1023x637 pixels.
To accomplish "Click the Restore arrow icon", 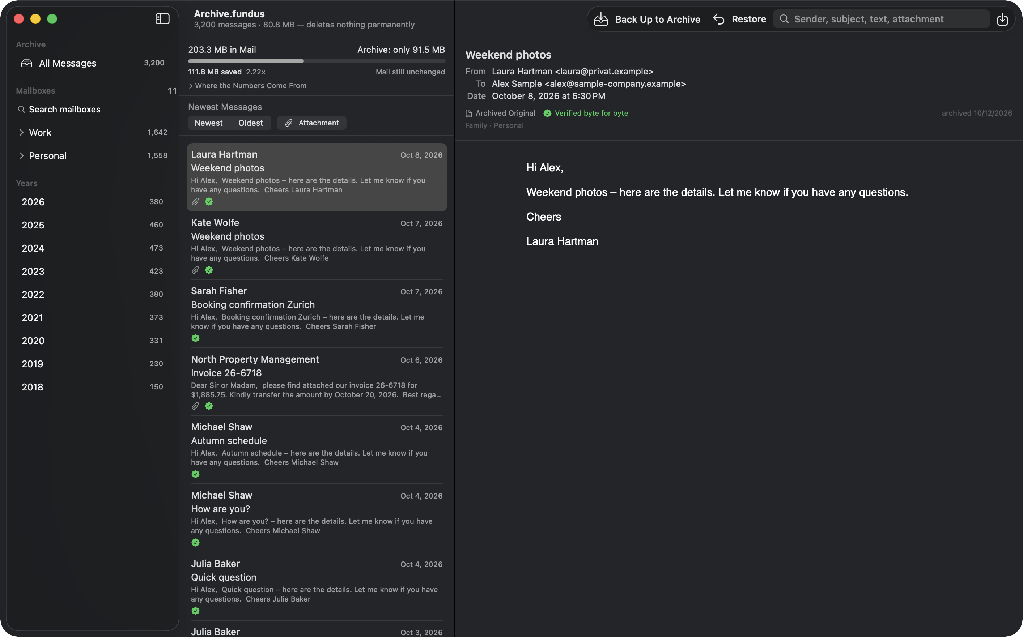I will (x=719, y=19).
